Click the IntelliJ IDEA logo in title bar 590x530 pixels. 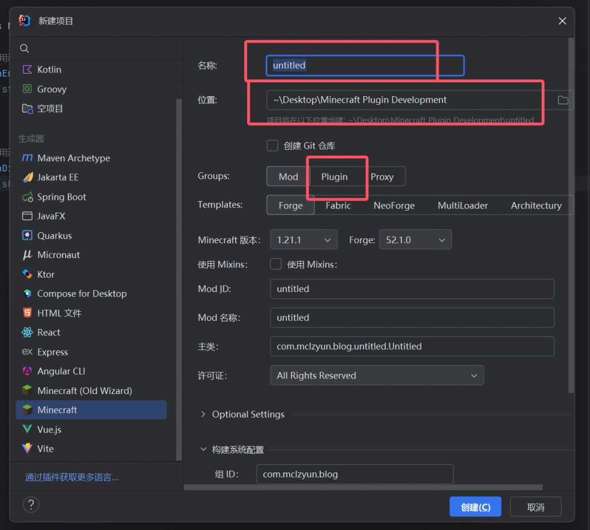tap(24, 20)
